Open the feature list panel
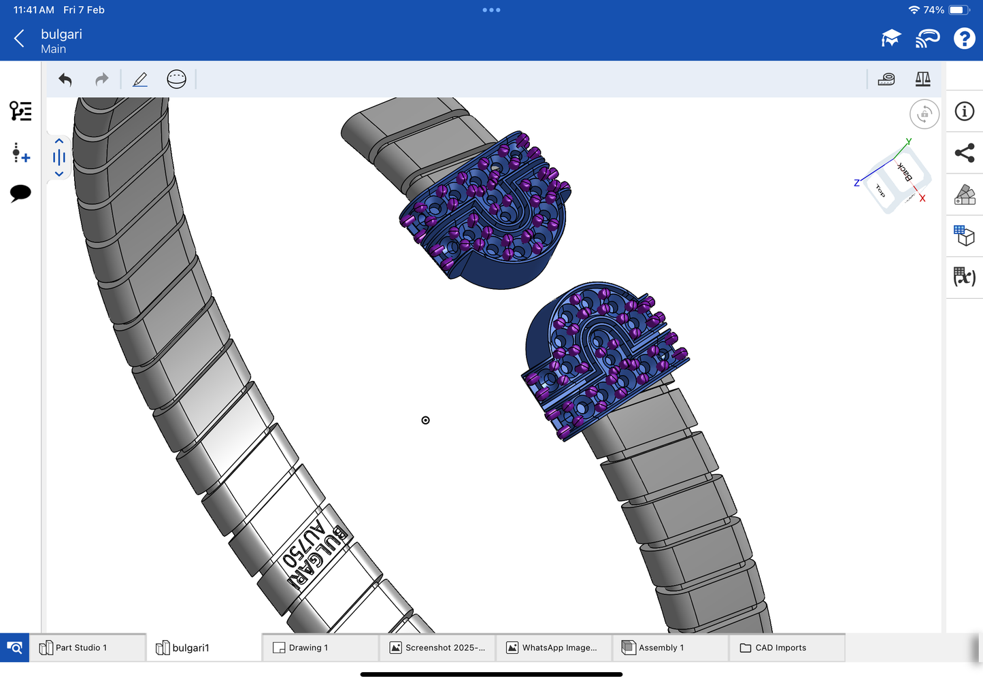983x683 pixels. 20,111
